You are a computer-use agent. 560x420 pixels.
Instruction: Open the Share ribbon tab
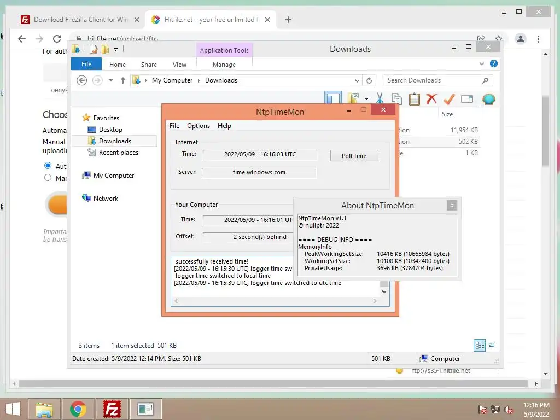[149, 65]
